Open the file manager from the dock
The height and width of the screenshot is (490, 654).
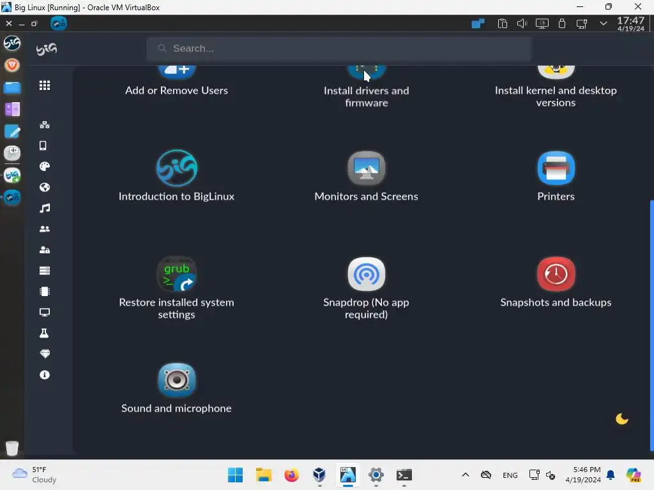(x=12, y=87)
